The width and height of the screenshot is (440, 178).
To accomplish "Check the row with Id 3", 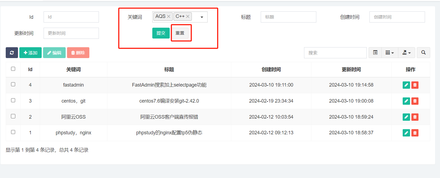I will coord(13,100).
